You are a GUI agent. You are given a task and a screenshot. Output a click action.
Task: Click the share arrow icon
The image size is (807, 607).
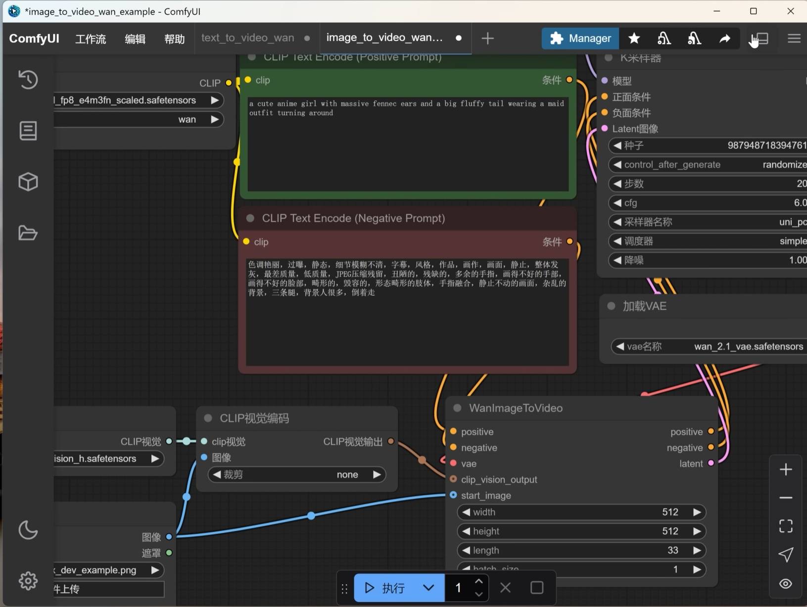pyautogui.click(x=725, y=38)
